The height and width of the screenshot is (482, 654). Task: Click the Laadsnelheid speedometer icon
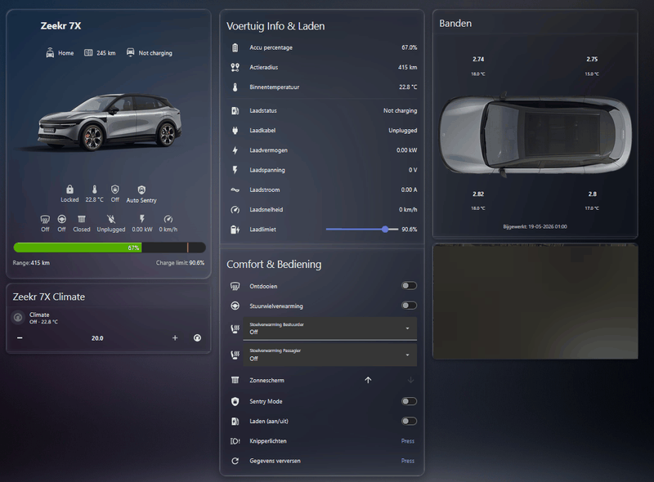click(235, 210)
